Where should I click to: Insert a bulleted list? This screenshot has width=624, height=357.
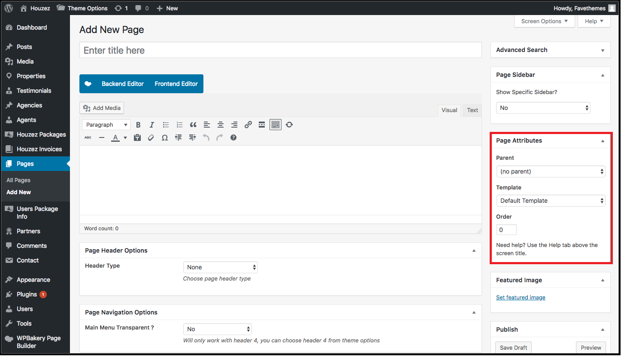pos(166,125)
